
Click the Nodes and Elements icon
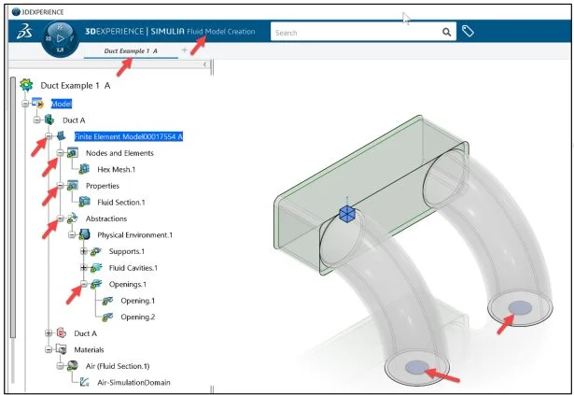pyautogui.click(x=72, y=153)
